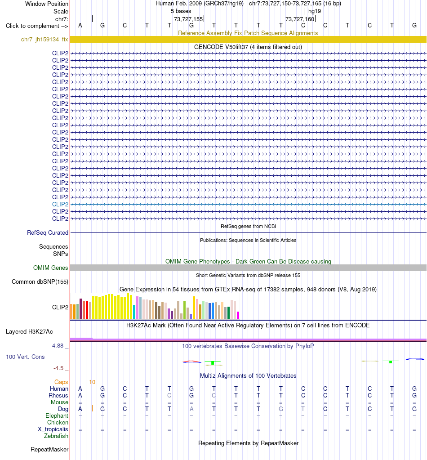Click the 'Window Position' track label
This screenshot has width=427, height=460.
(x=47, y=4)
